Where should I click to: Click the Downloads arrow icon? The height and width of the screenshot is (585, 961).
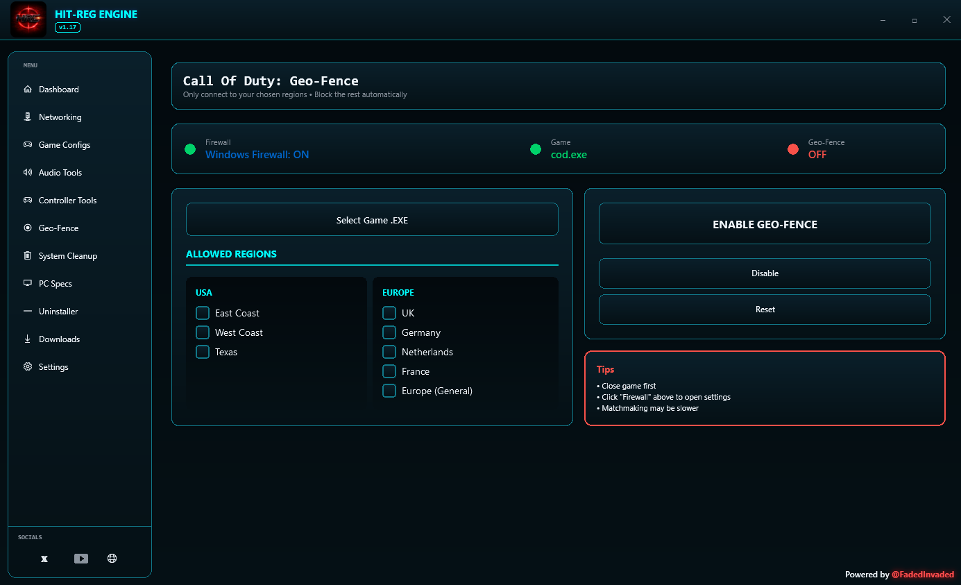point(28,339)
